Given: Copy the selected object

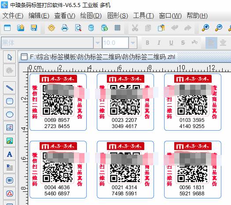Looking at the screenshot, I should [148, 28].
